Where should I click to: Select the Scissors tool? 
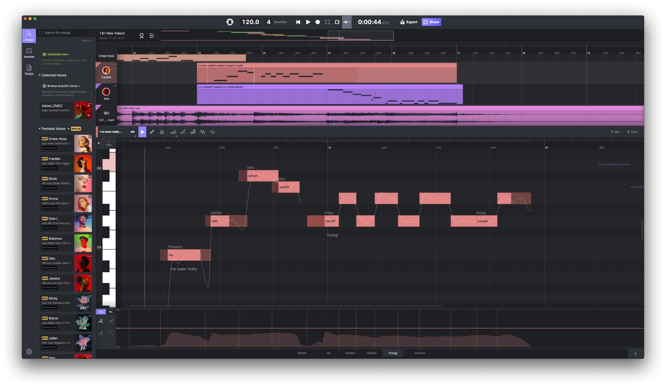(162, 131)
